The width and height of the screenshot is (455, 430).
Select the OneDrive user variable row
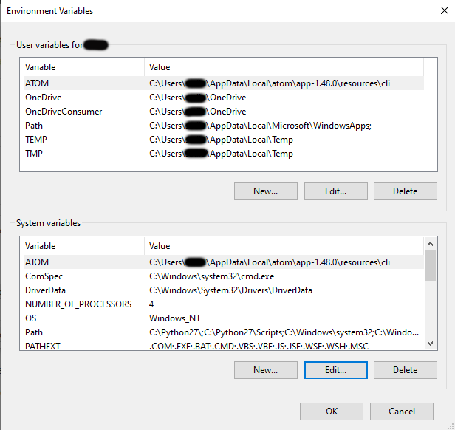(44, 98)
